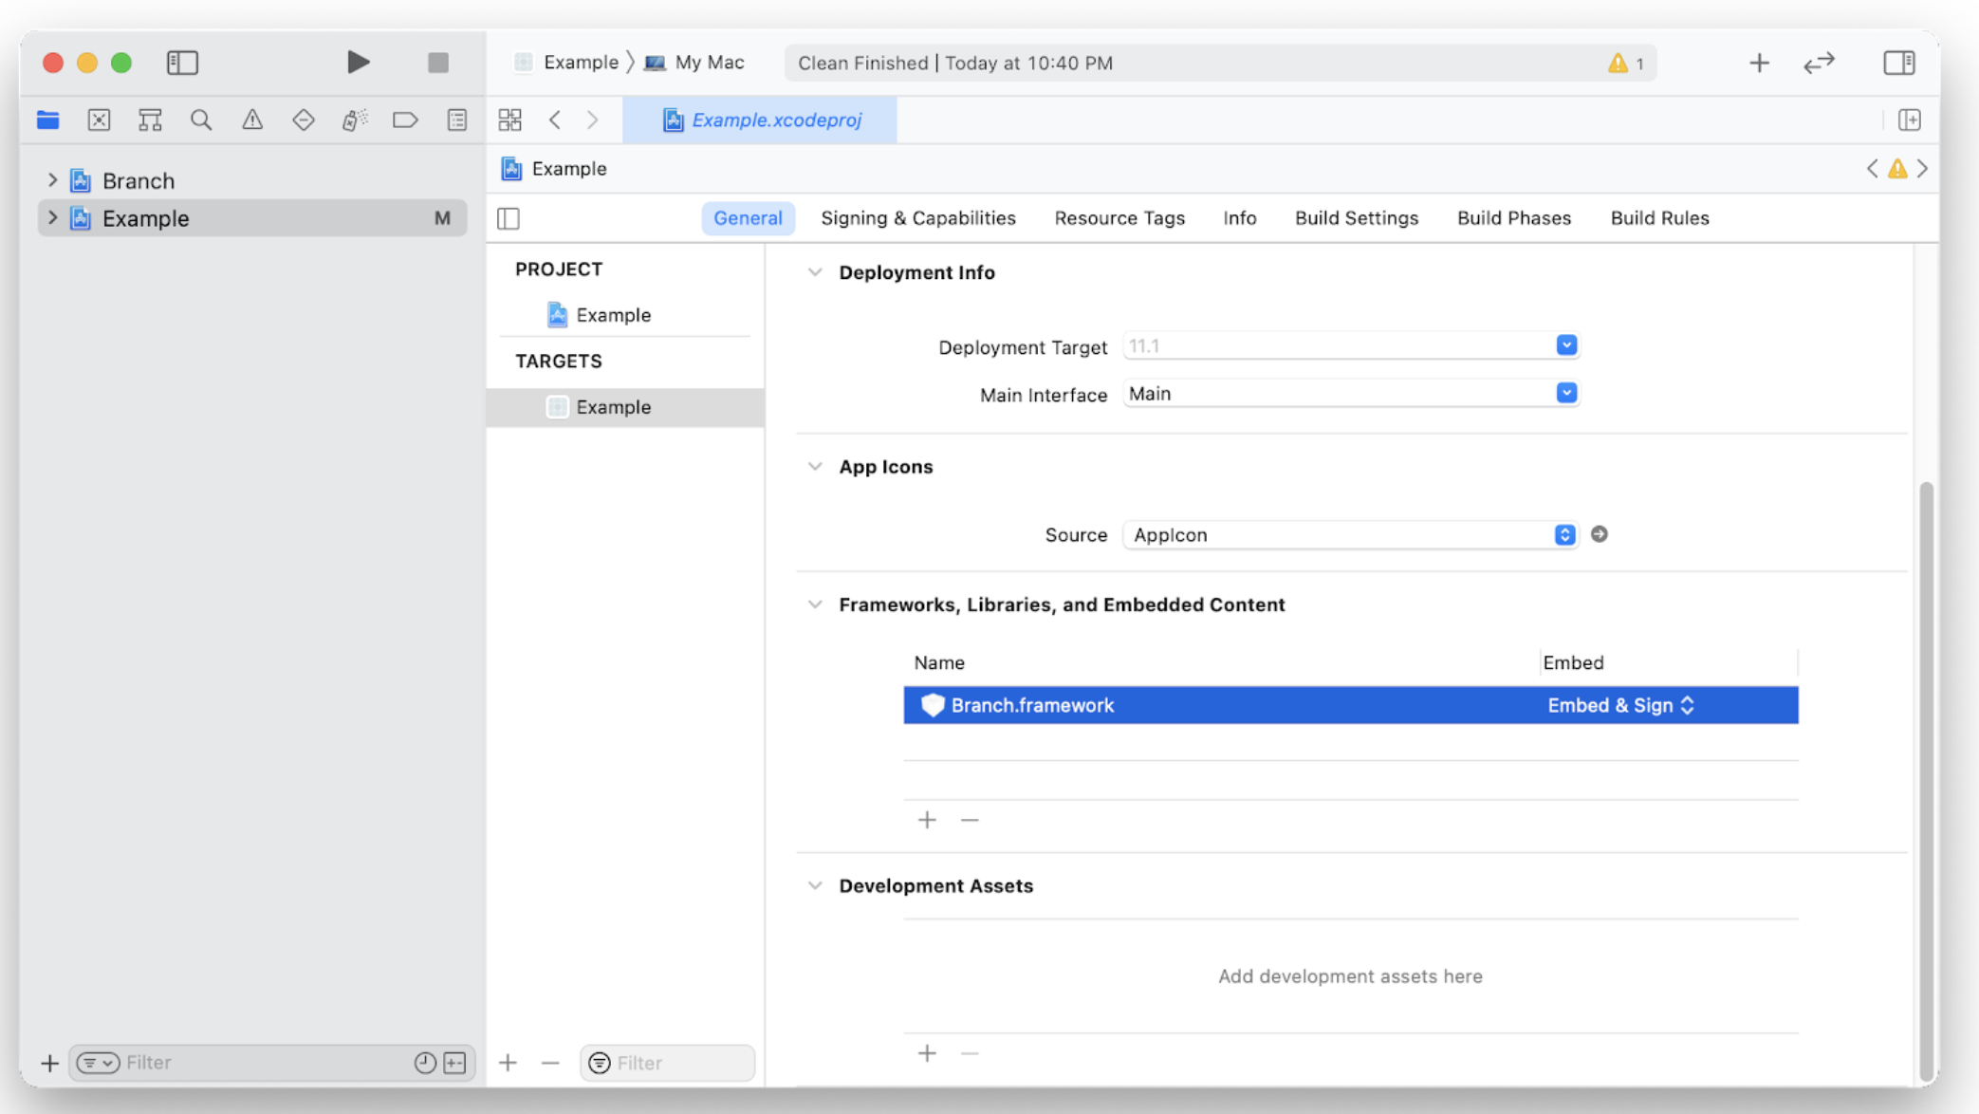Switch to Build Phases tab
Image resolution: width=1979 pixels, height=1114 pixels.
tap(1514, 218)
